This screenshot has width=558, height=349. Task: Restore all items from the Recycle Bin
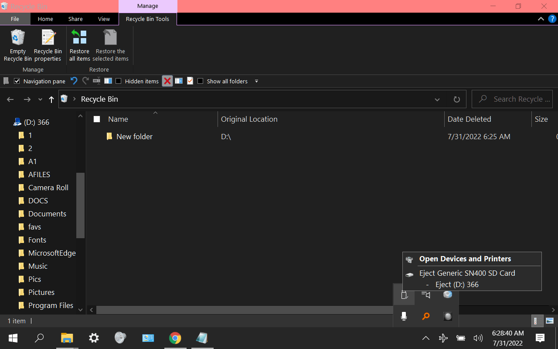tap(80, 45)
